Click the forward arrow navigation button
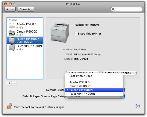This screenshot has height=117, width=147. click(13, 9)
